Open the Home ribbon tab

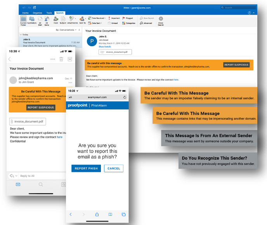pos(25,13)
